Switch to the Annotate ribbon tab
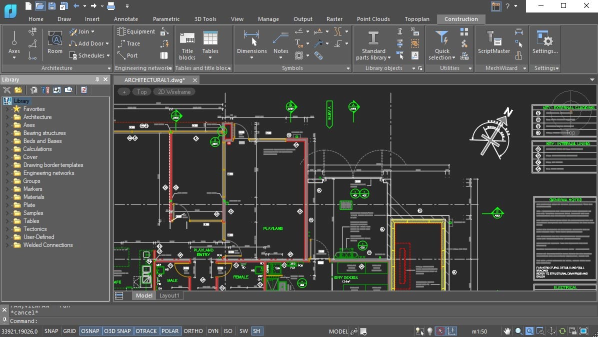Image resolution: width=598 pixels, height=337 pixels. (x=125, y=19)
